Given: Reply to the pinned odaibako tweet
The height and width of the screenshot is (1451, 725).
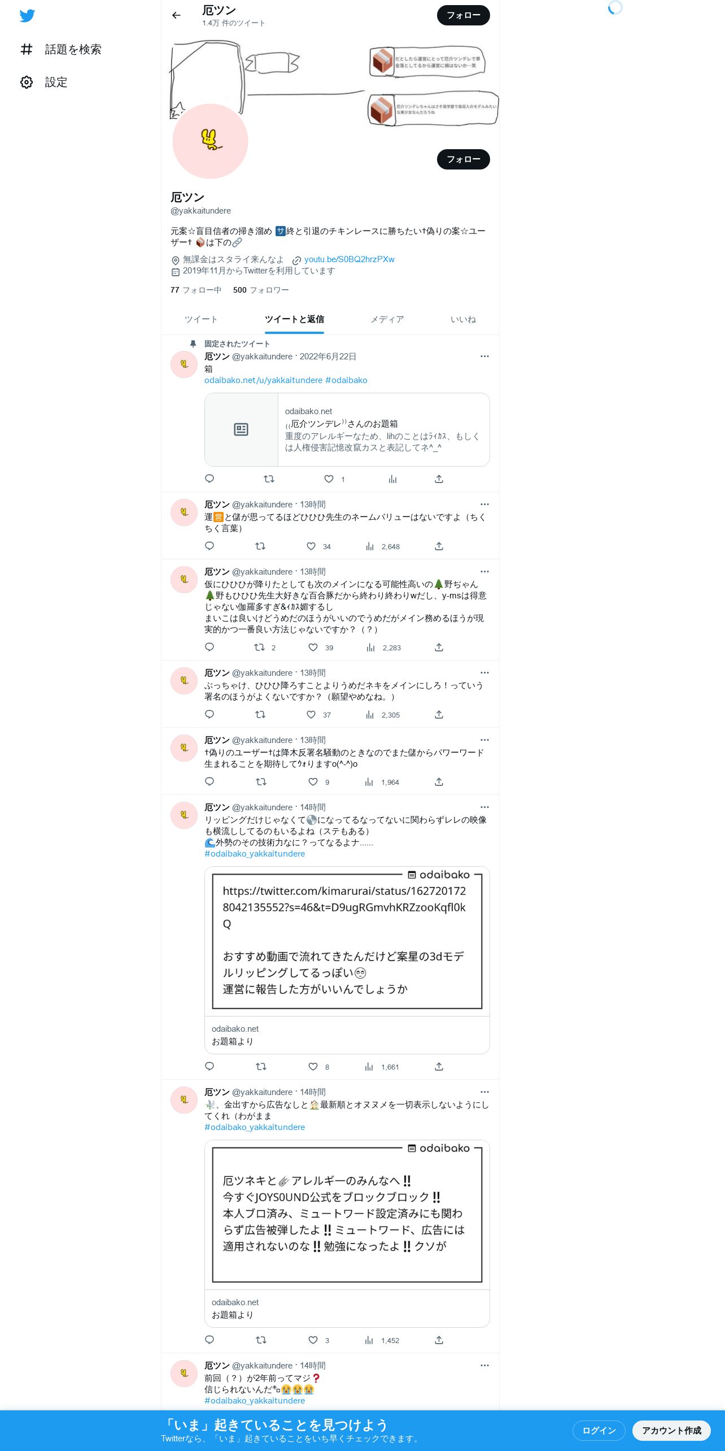Looking at the screenshot, I should 209,479.
